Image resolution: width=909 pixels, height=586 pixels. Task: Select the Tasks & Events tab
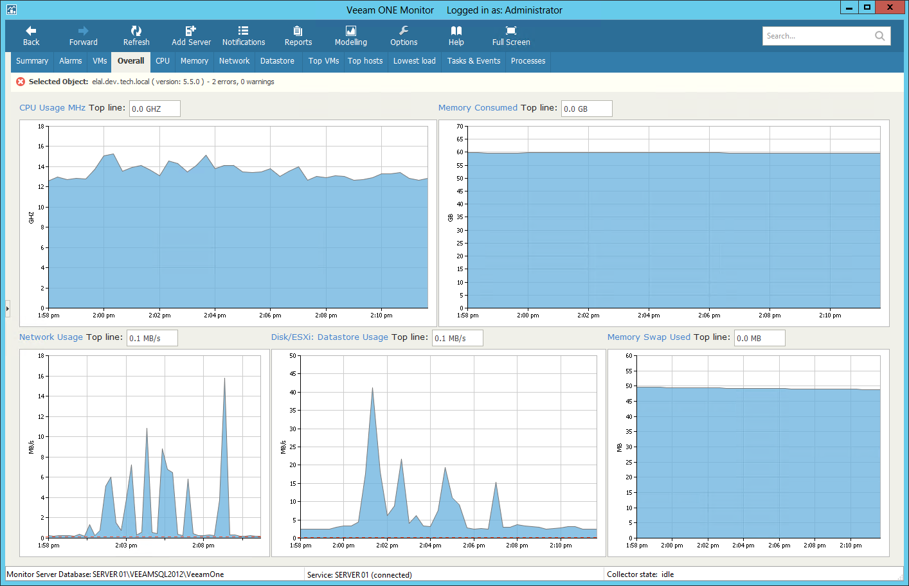(474, 61)
